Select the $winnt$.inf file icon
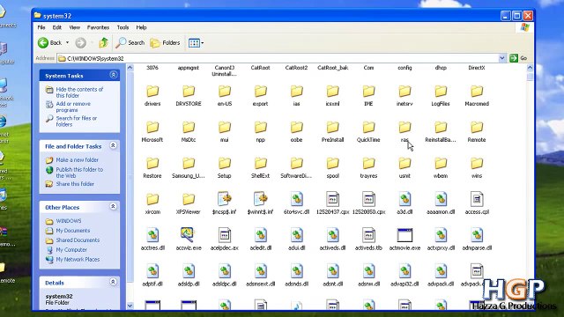The width and height of the screenshot is (564, 317). point(261,199)
